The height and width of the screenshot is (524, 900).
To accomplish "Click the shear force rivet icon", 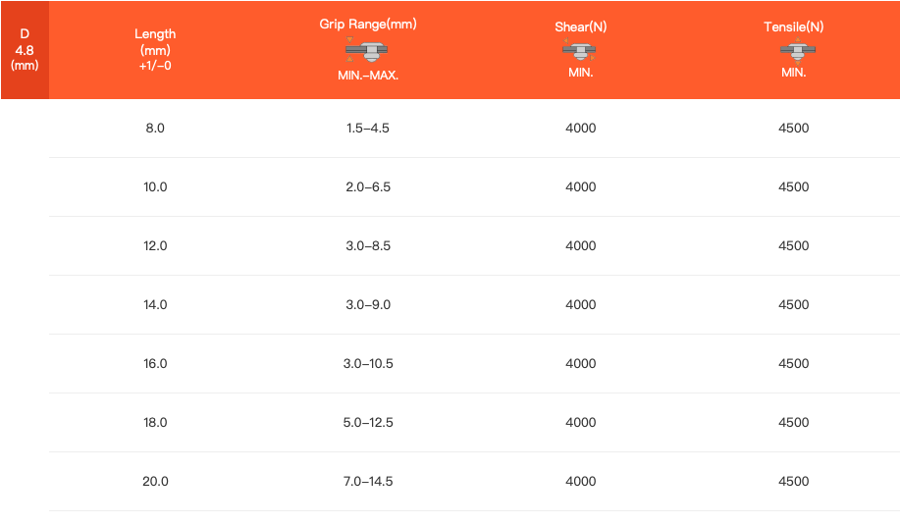I will [580, 50].
